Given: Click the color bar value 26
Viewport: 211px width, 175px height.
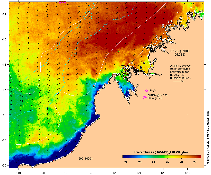Looking at the screenshot, I should coord(181,162).
